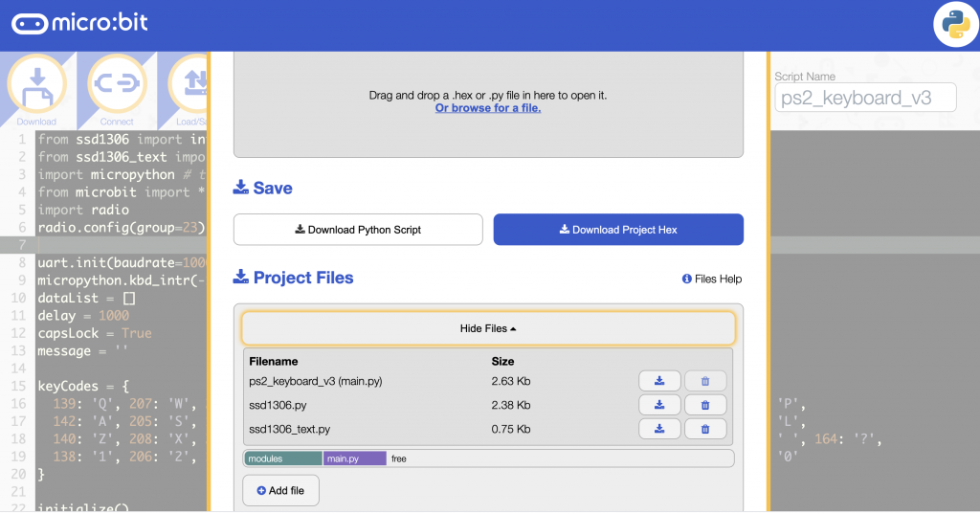This screenshot has width=980, height=514.
Task: Click code line 'import radio'
Action: [x=83, y=211]
